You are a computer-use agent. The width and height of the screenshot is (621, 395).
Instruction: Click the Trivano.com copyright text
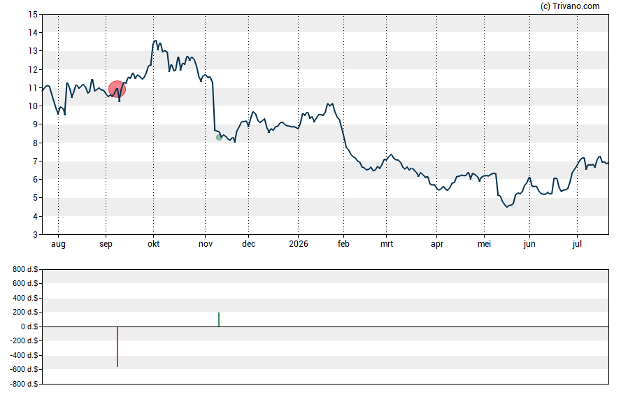[x=570, y=6]
